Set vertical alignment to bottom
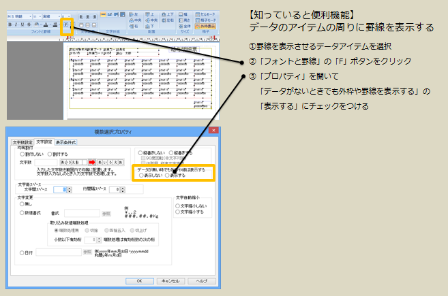The height and width of the screenshot is (296, 448). pos(94,25)
